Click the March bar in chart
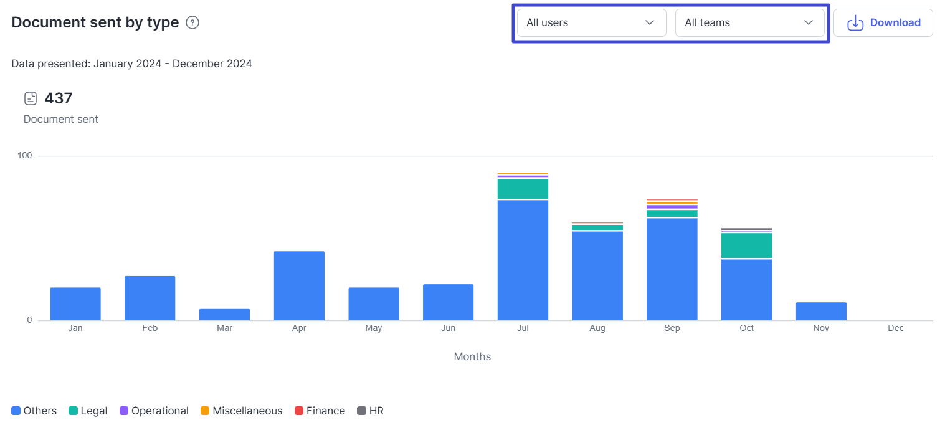 click(224, 315)
